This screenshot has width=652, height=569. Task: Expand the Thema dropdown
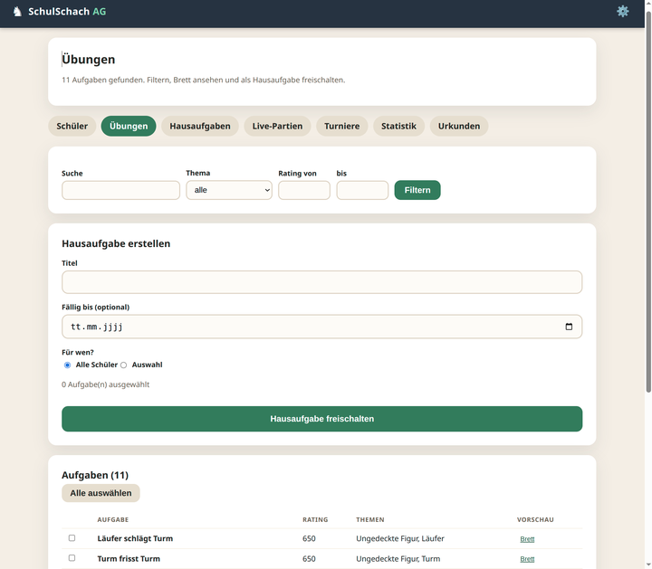click(229, 190)
